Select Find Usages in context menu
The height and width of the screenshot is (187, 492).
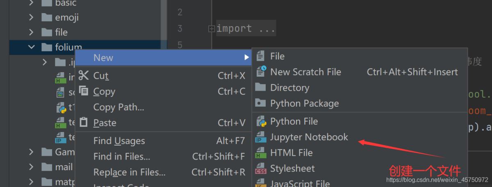tap(119, 141)
